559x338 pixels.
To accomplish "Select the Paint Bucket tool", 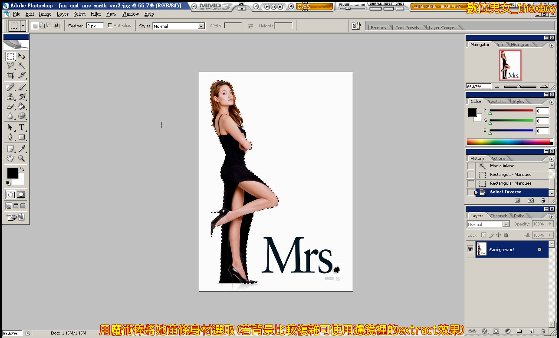I will tap(22, 106).
